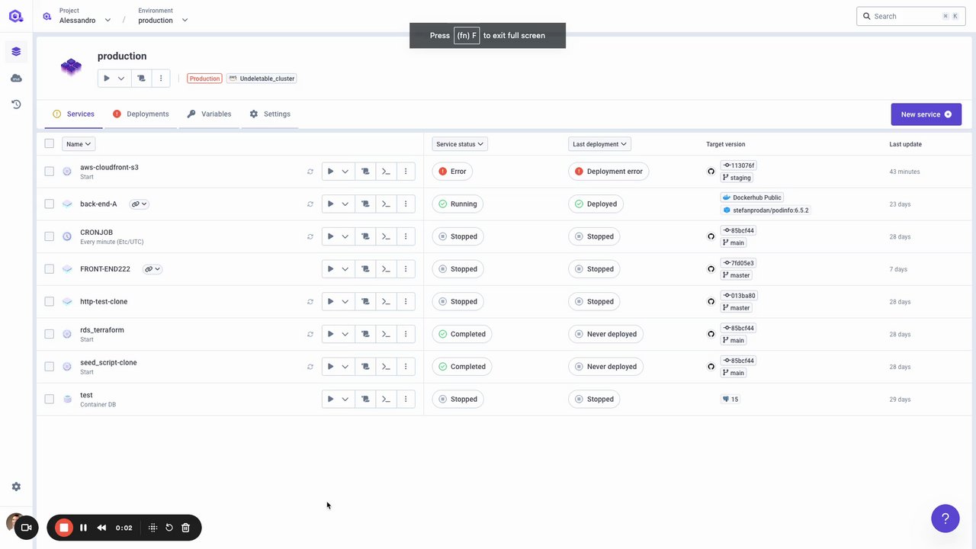Check the seed_script-clone row checkbox

coord(50,367)
